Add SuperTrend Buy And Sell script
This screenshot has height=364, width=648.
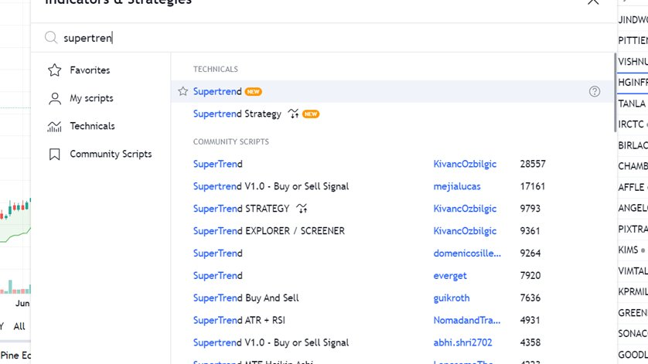click(x=246, y=298)
